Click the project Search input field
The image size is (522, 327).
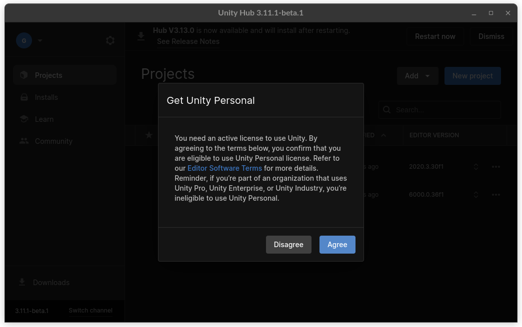444,110
